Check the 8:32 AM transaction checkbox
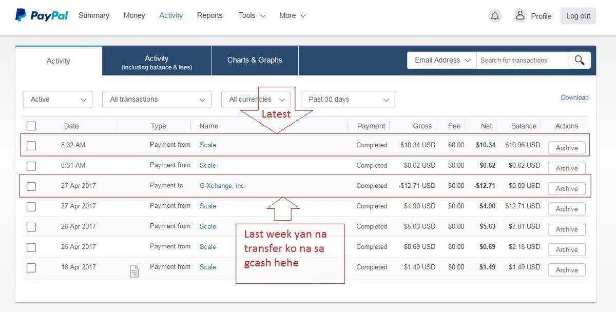 tap(31, 146)
